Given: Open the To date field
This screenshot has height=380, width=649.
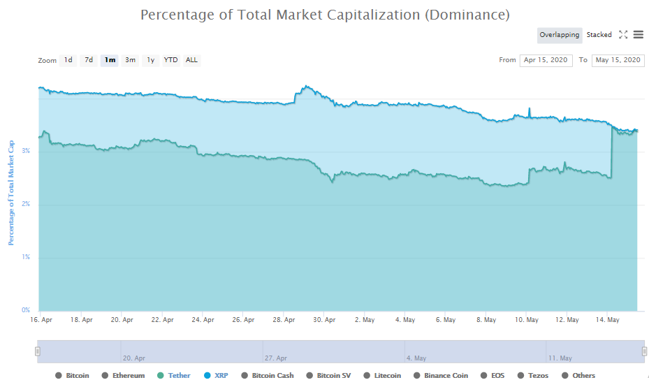Looking at the screenshot, I should [x=618, y=60].
